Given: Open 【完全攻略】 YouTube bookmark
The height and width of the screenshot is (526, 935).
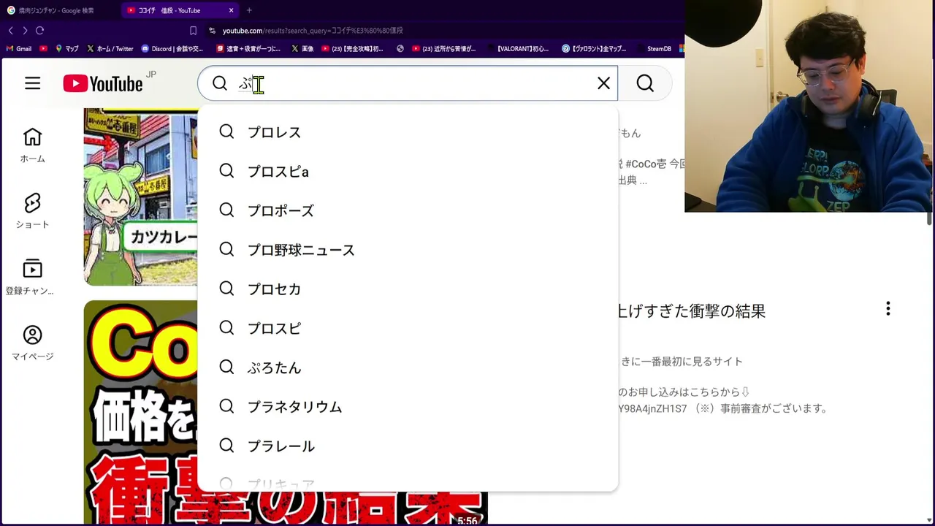Looking at the screenshot, I should [351, 49].
